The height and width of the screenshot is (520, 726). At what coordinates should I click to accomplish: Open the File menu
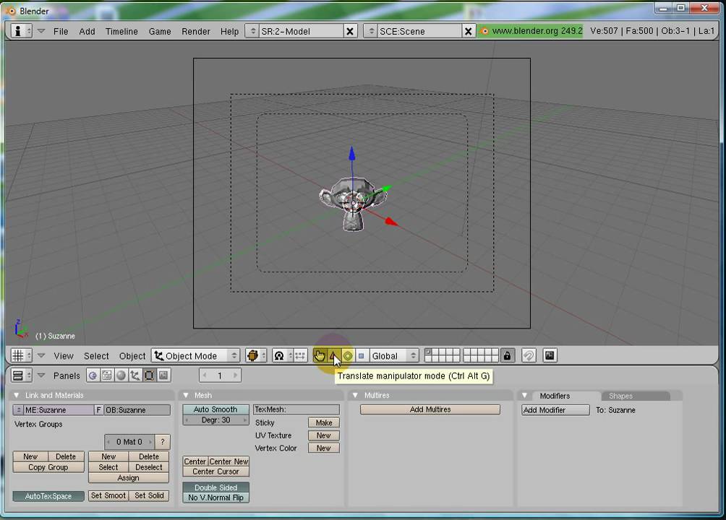(61, 32)
